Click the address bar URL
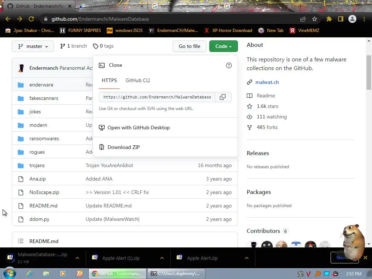Screen dimensions: 372x279 click(x=100, y=19)
